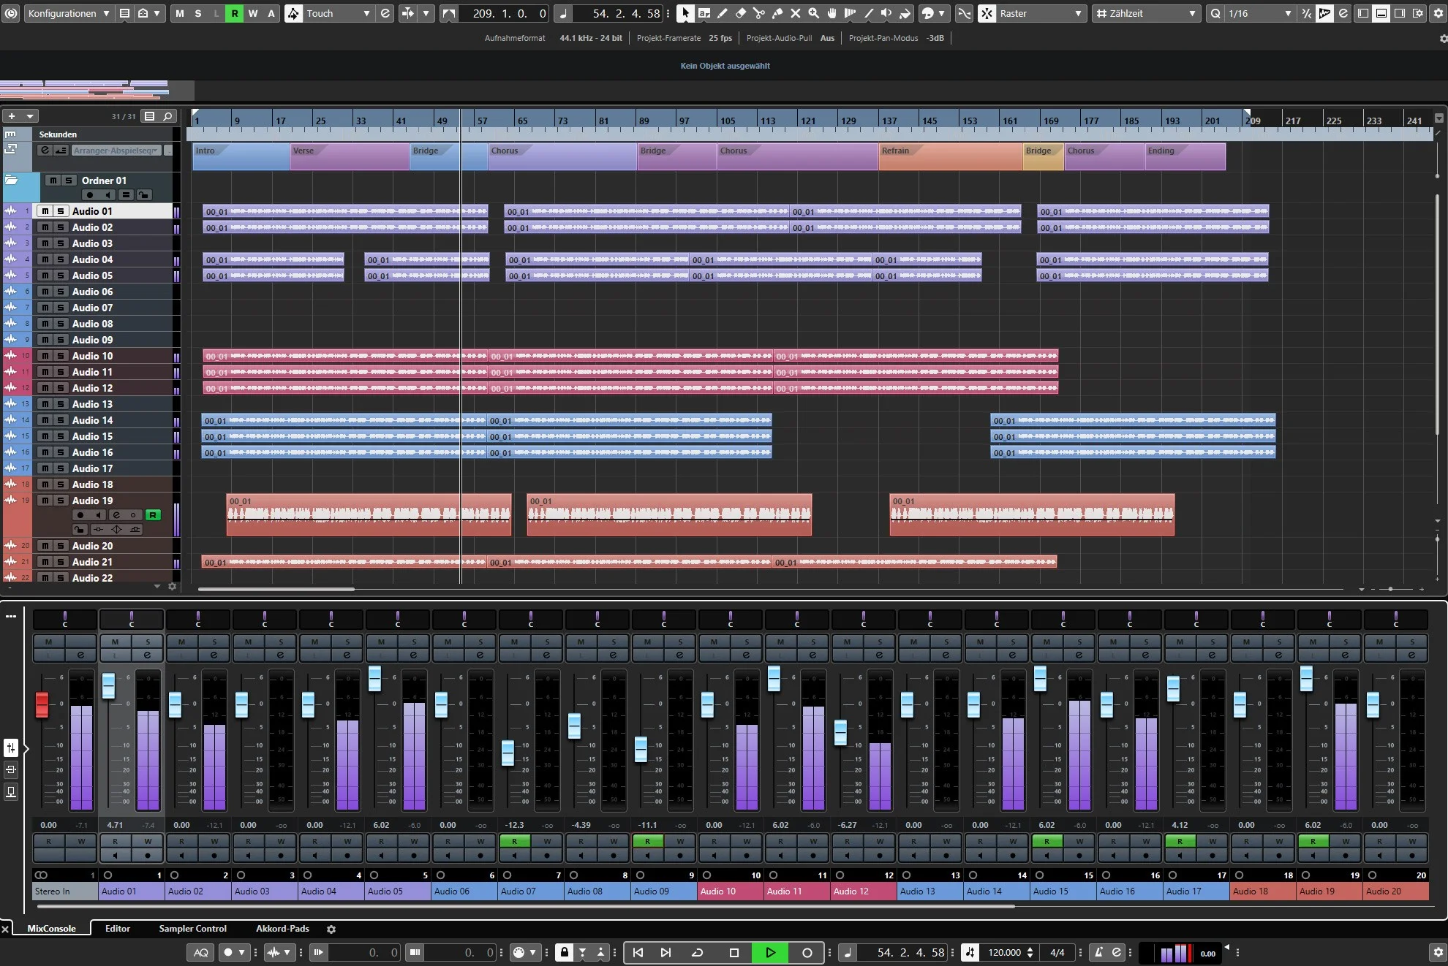Select the Object Selection arrow tool
1448x966 pixels.
tap(685, 13)
